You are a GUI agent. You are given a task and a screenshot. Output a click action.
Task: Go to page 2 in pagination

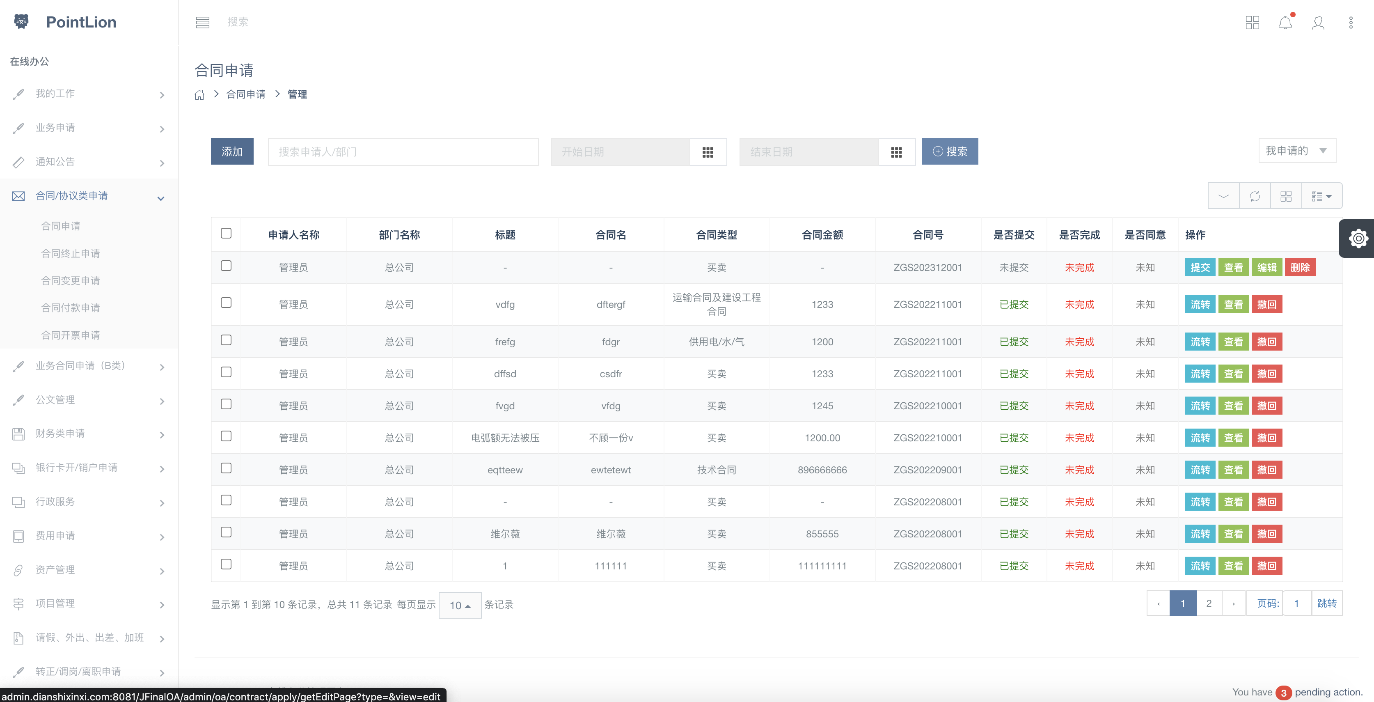(x=1209, y=603)
